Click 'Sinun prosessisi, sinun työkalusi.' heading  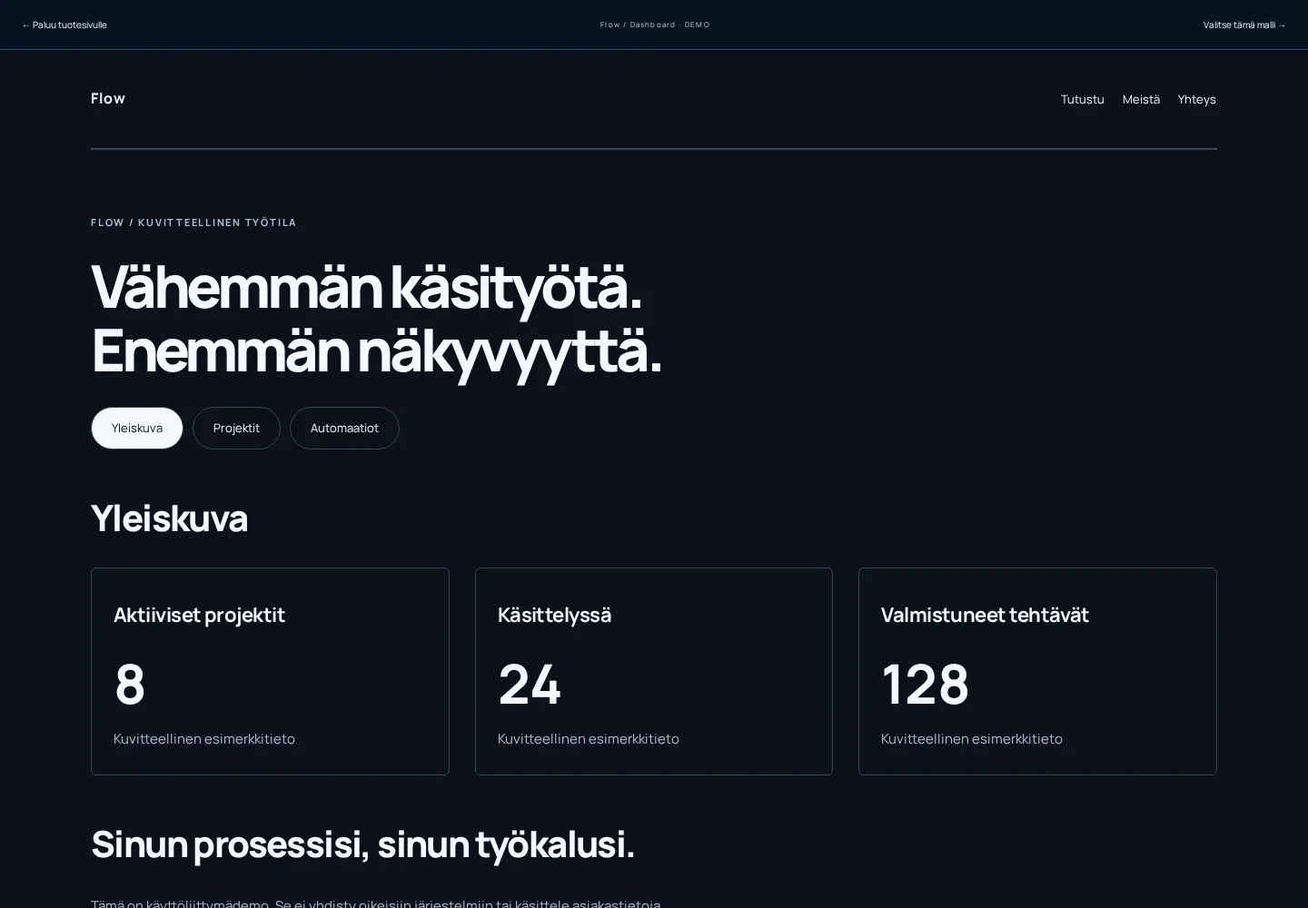point(362,844)
